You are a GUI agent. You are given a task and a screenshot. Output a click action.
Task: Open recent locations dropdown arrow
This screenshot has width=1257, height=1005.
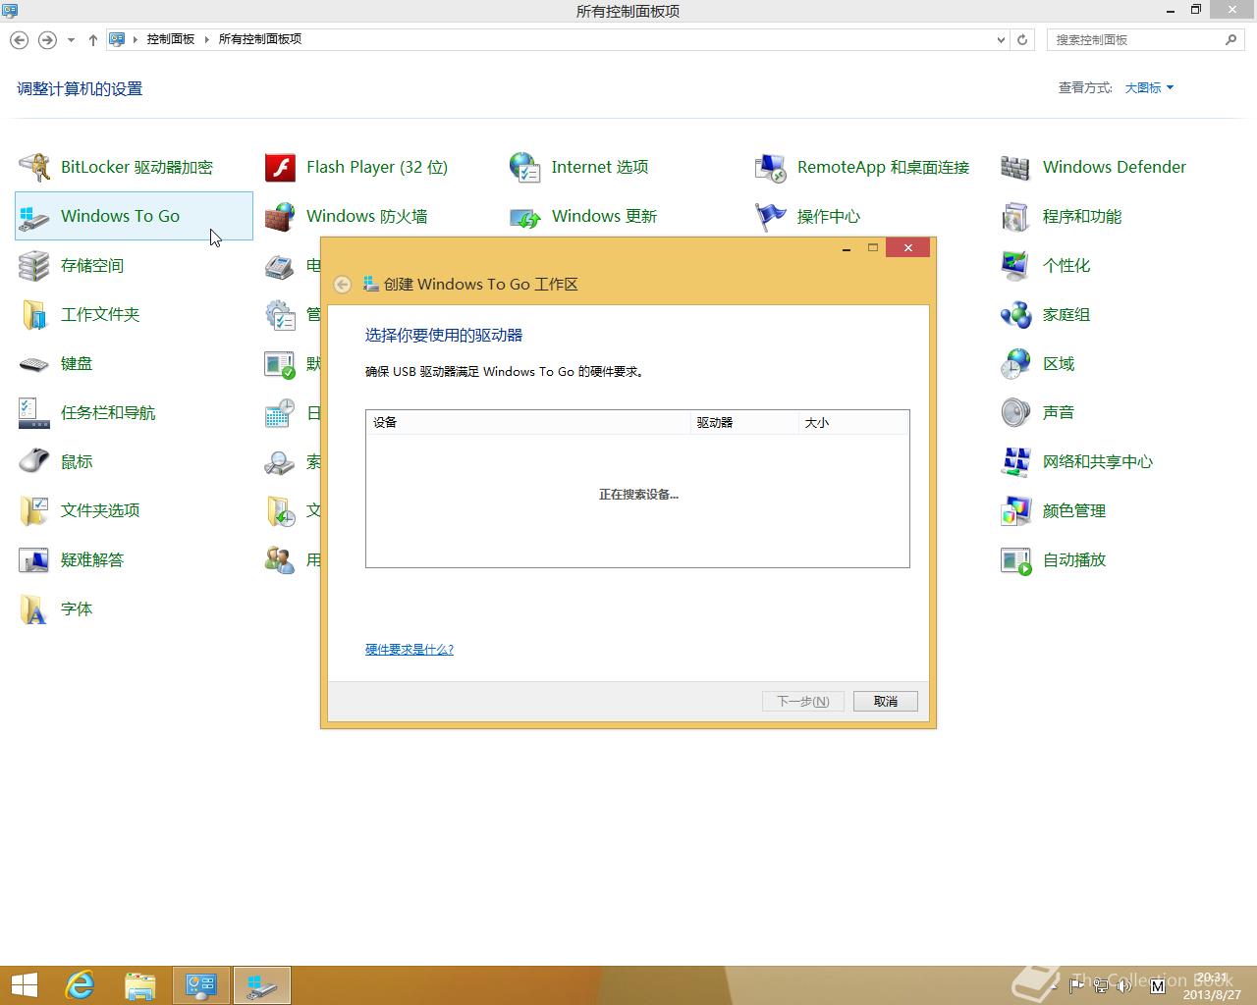coord(71,40)
